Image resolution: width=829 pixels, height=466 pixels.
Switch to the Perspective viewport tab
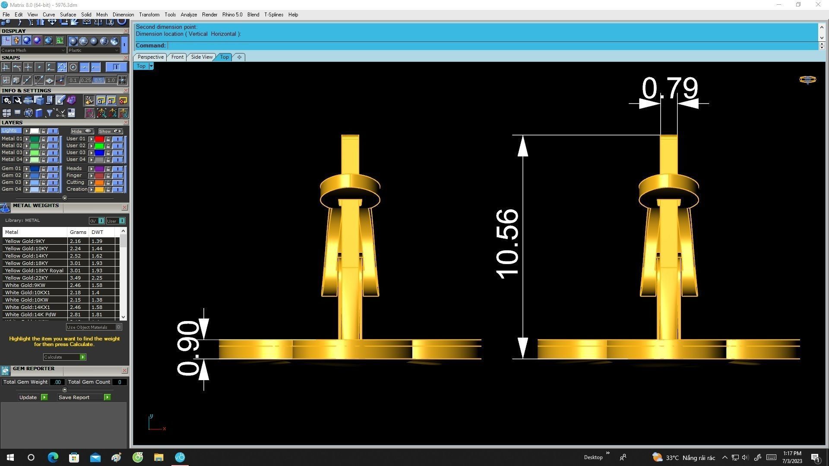150,57
